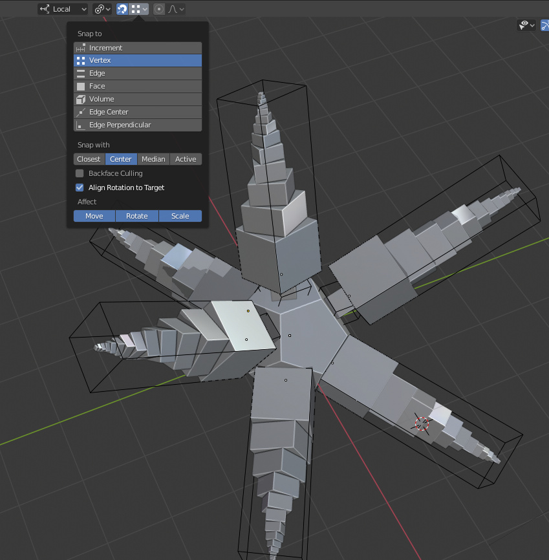Click the Vertex four-dot icon
This screenshot has height=560, width=549.
click(81, 60)
